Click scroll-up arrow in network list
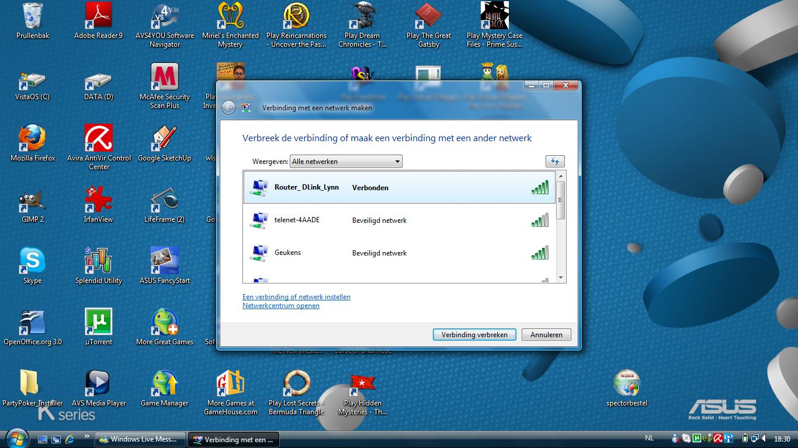 tap(561, 176)
